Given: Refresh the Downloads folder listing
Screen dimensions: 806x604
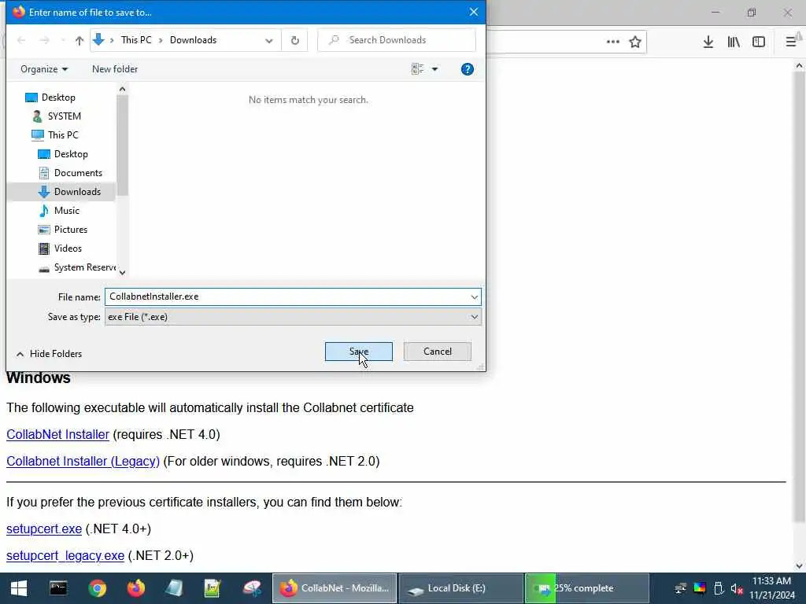Looking at the screenshot, I should tap(295, 40).
